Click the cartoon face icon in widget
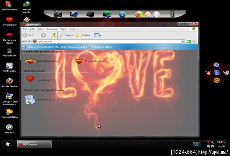The height and width of the screenshot is (156, 230). [x=208, y=72]
